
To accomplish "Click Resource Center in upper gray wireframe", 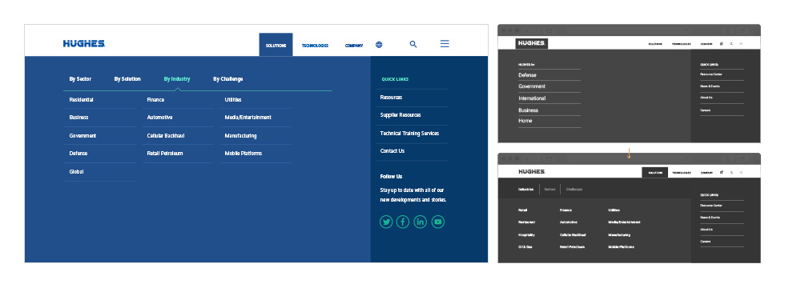I will pyautogui.click(x=711, y=74).
